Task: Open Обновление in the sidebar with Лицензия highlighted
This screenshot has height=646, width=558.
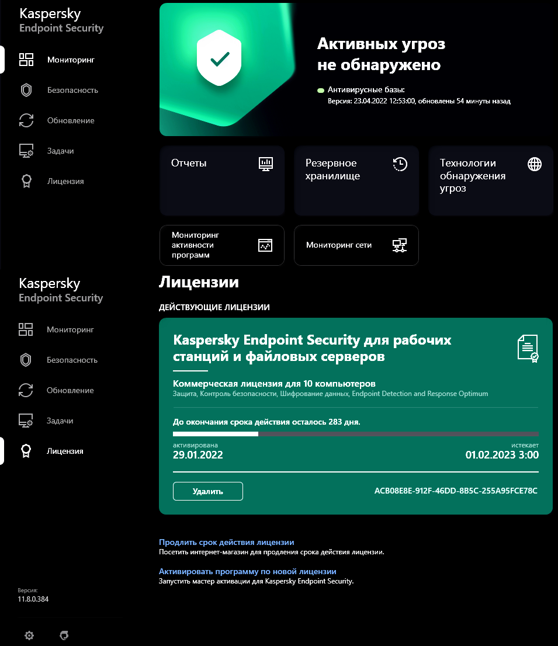Action: [x=70, y=390]
